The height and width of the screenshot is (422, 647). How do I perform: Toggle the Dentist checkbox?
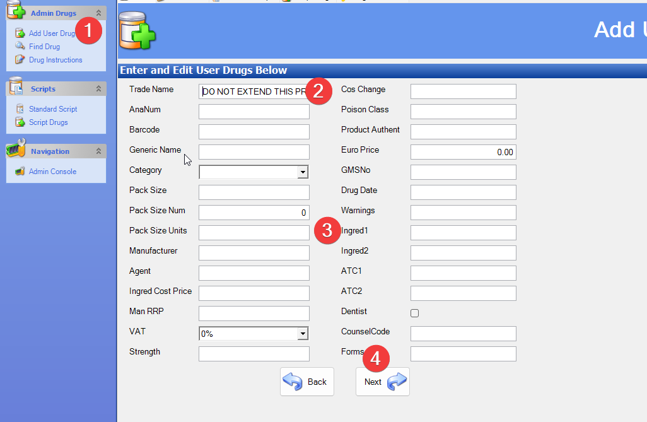414,313
